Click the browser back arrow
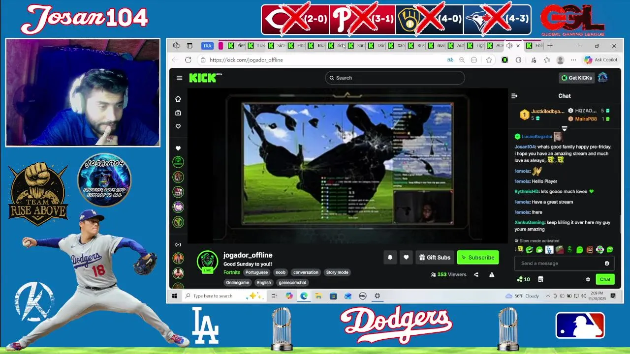The width and height of the screenshot is (630, 354). click(175, 60)
